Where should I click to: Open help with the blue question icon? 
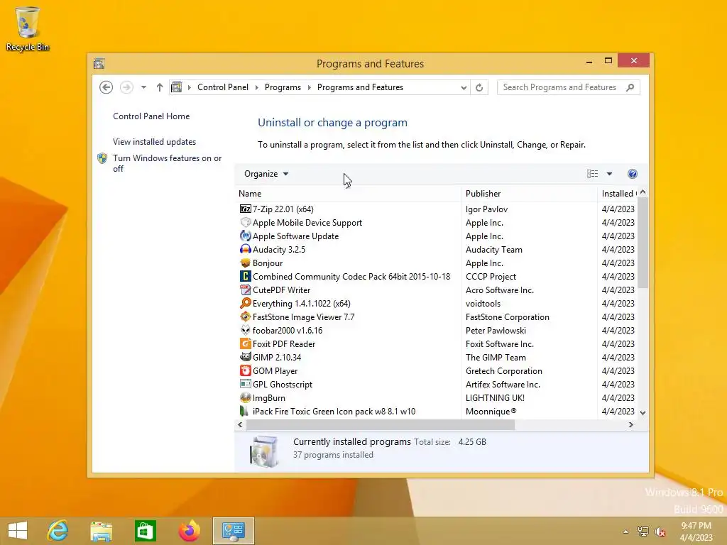(633, 174)
